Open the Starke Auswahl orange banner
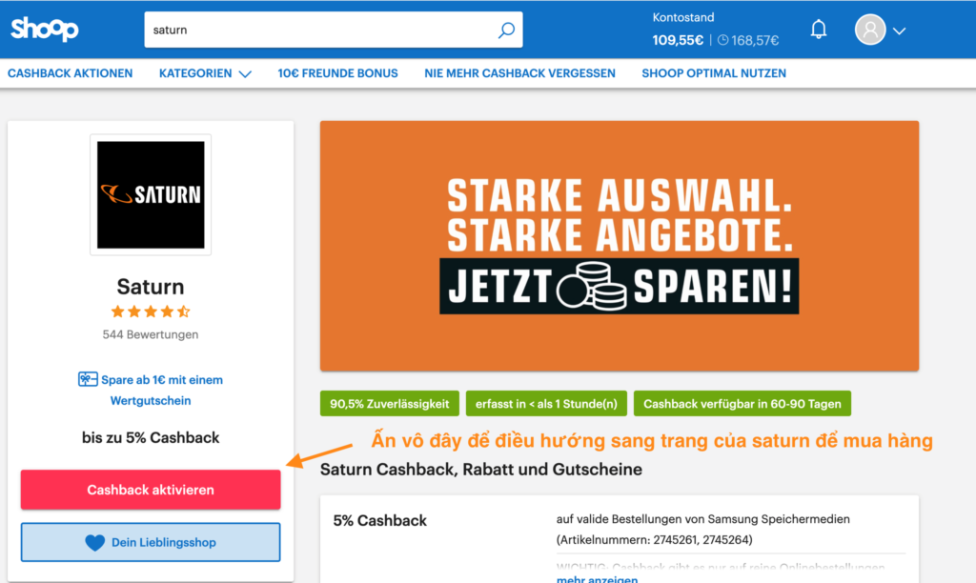 620,246
